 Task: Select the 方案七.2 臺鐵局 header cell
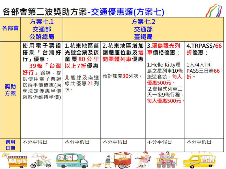[x=143, y=29]
